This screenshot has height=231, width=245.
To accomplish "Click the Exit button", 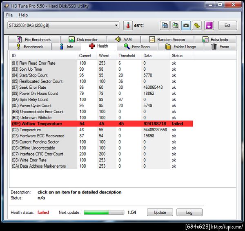I will [x=227, y=25].
